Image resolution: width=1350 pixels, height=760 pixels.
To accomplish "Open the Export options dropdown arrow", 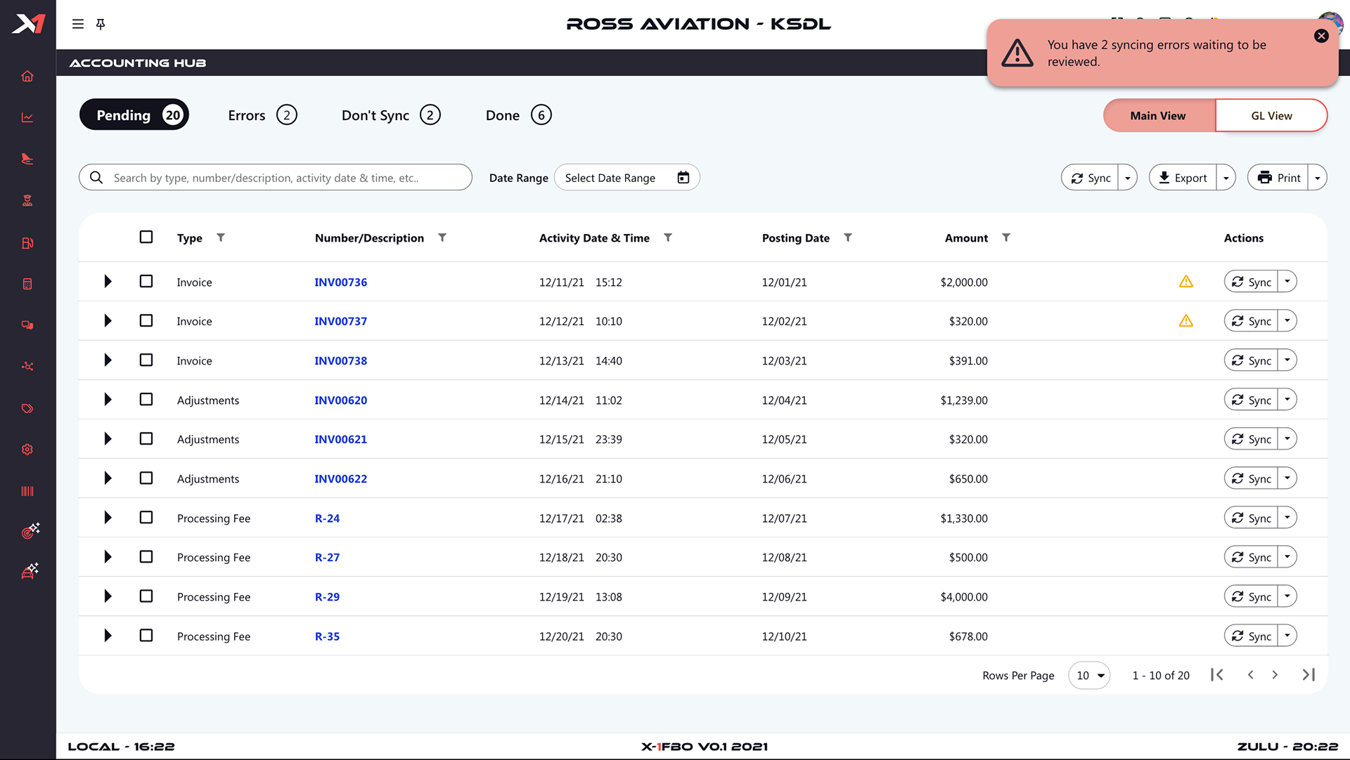I will coord(1226,178).
